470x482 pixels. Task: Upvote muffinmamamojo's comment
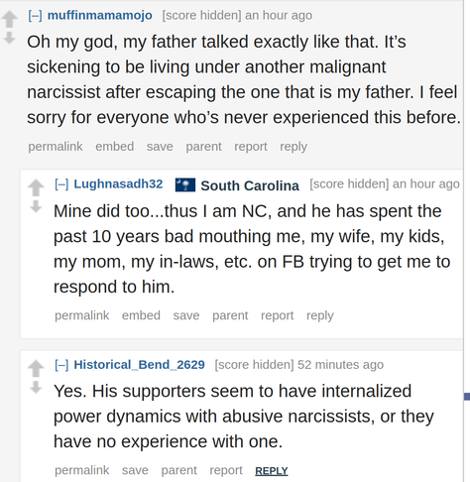point(10,19)
